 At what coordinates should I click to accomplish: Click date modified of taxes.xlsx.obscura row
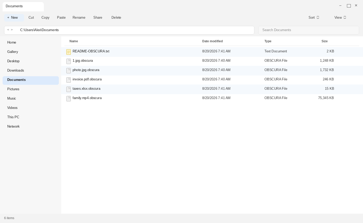[x=216, y=89]
